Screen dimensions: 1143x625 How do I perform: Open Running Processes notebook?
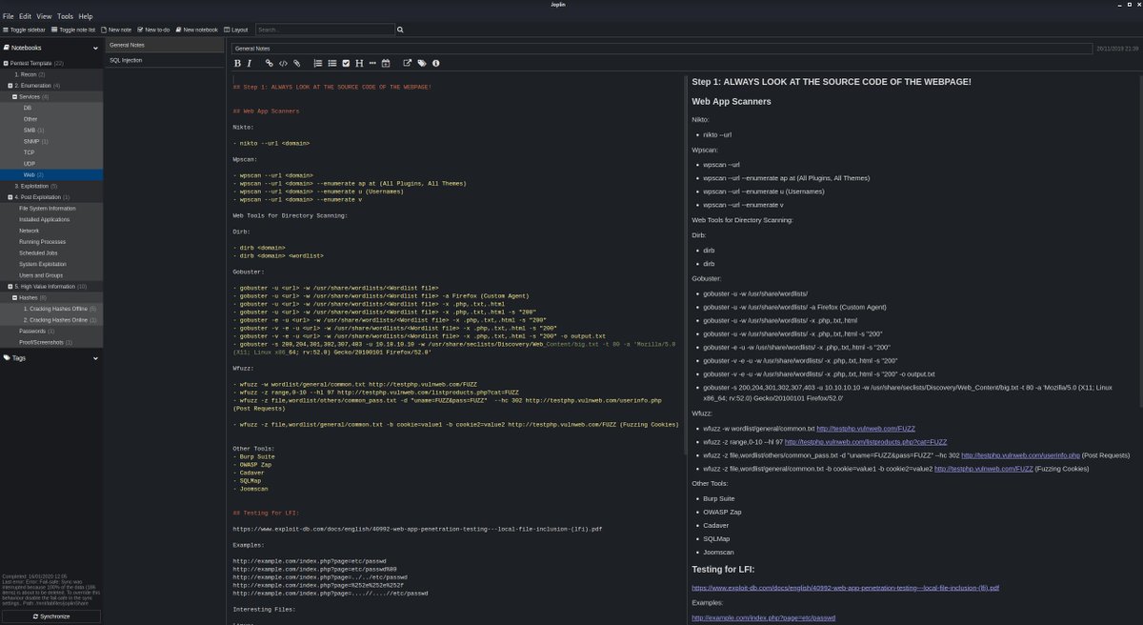(x=51, y=241)
